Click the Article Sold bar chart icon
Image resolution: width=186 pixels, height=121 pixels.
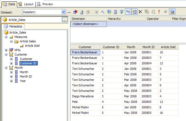[x=22, y=46]
